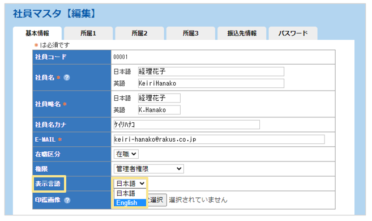This screenshot has height=221, width=372.
Task: Click the 表示言語 dropdown box
Action: (x=130, y=184)
